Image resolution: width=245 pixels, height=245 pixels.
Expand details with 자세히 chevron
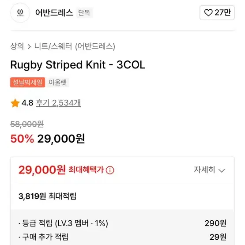point(210,170)
